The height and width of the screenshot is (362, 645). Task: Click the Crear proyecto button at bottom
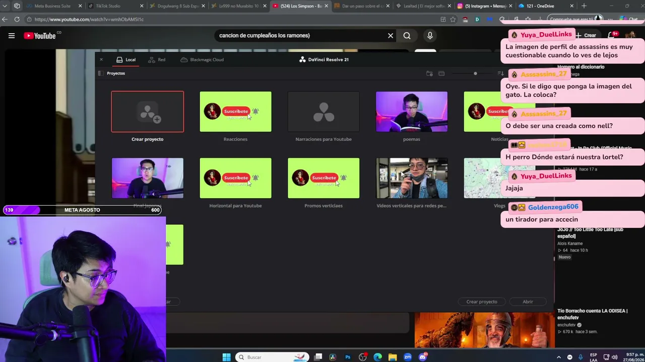pyautogui.click(x=482, y=302)
